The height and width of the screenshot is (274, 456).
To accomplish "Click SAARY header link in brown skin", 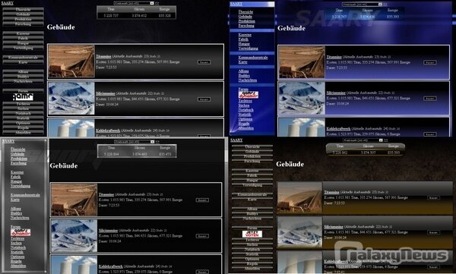I will (x=236, y=140).
